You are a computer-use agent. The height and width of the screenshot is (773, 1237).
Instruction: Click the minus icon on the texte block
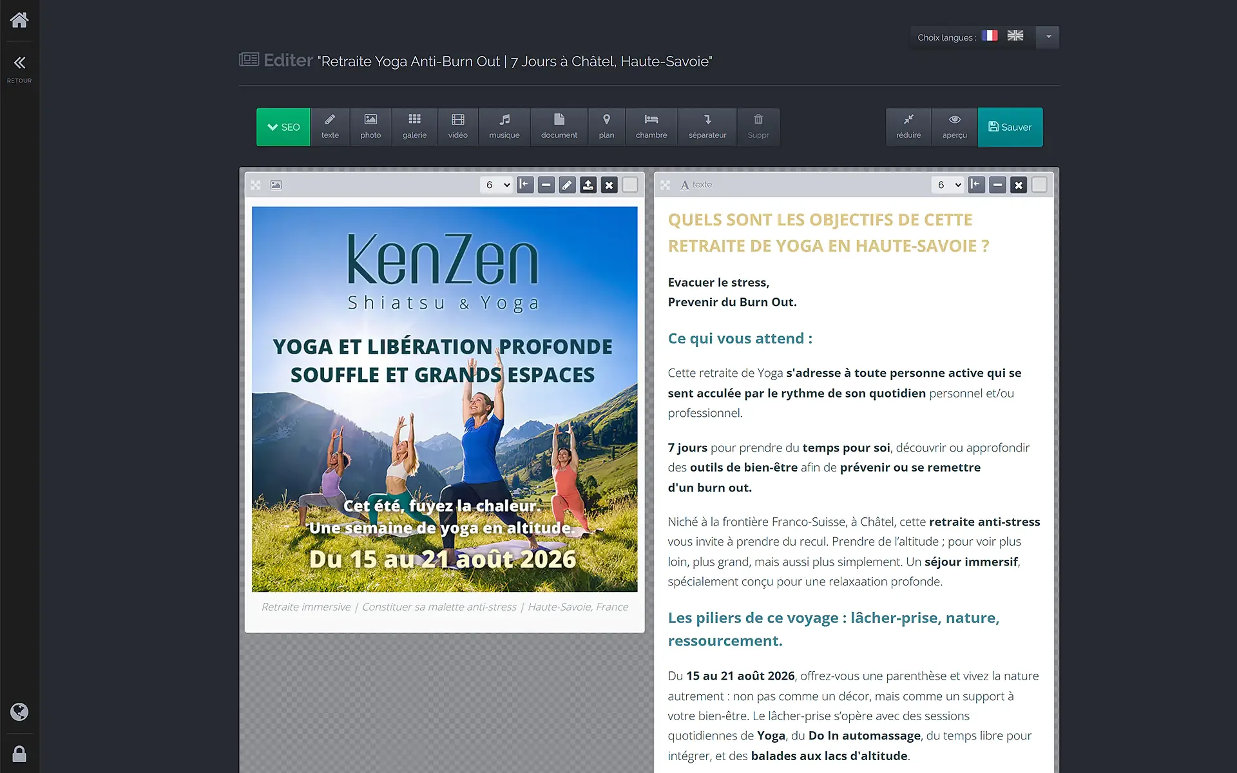coord(997,185)
